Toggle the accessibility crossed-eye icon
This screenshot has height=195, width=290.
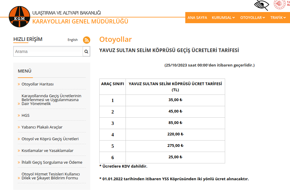pos(261,5)
